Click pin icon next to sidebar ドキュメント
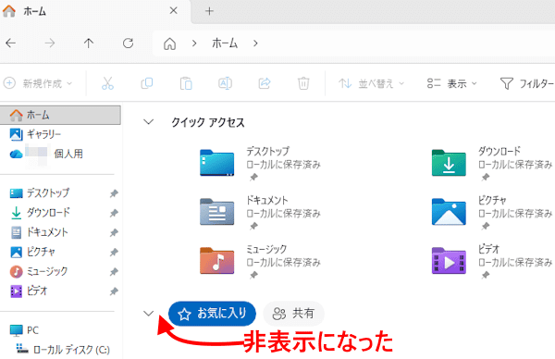 (114, 232)
